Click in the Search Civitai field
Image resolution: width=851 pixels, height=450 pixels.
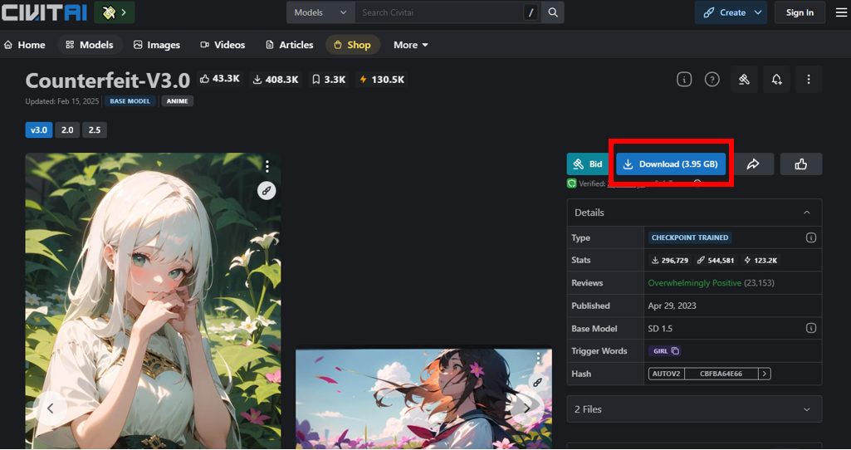tap(438, 12)
